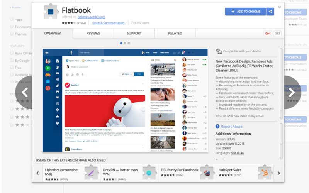The height and width of the screenshot is (193, 309).
Task: Enable the Runs Offline checkbox
Action: [12, 53]
